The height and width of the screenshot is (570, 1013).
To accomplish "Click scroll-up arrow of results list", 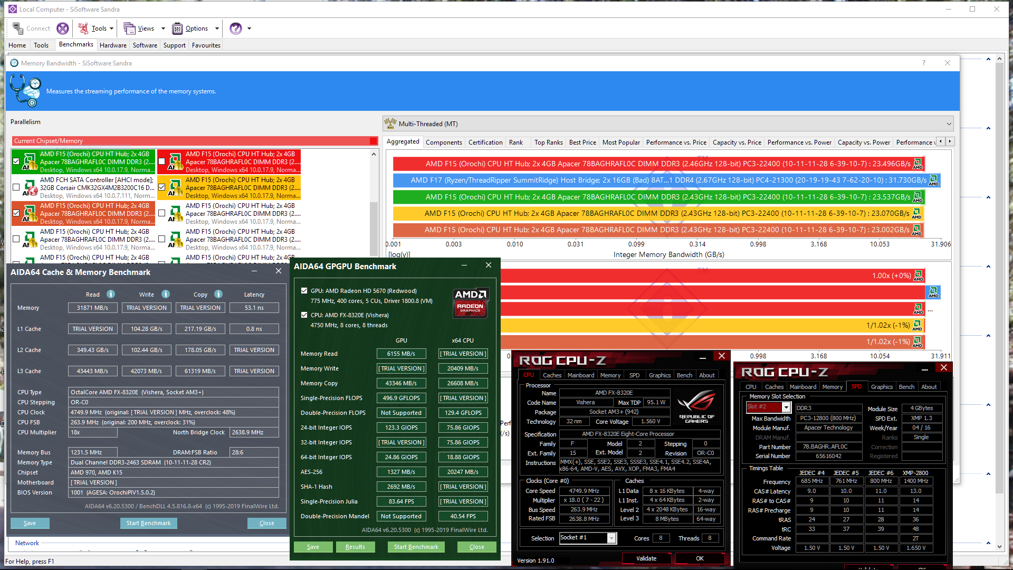I will (374, 154).
